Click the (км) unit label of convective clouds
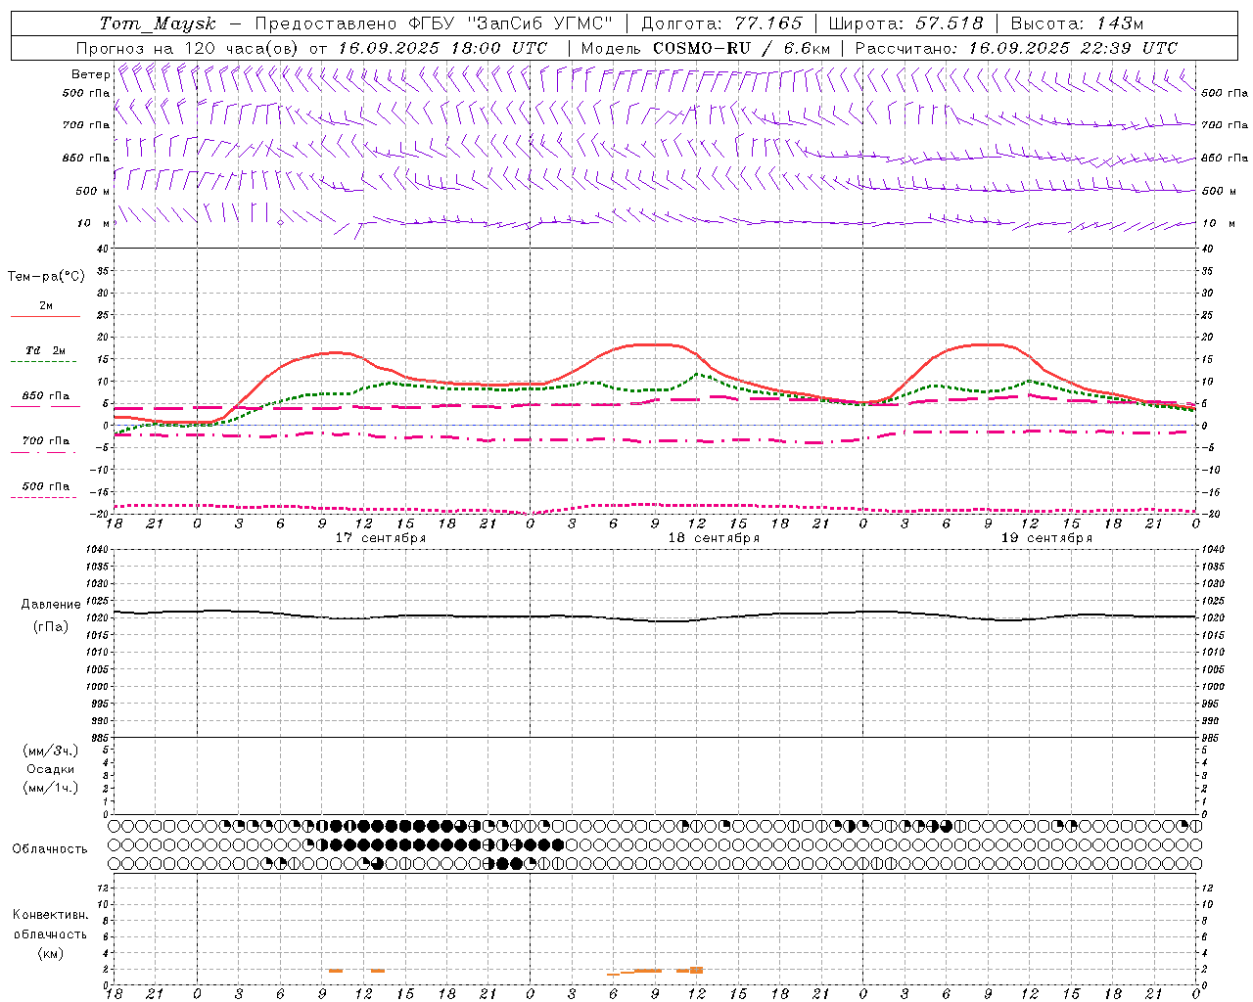The height and width of the screenshot is (1002, 1253). pos(51,953)
